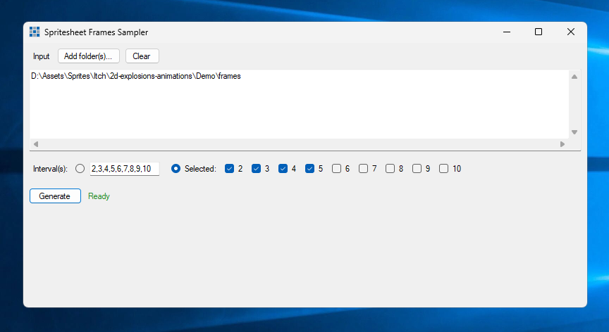Uncheck interval 5 checkbox
This screenshot has height=332, width=609.
[x=309, y=169]
